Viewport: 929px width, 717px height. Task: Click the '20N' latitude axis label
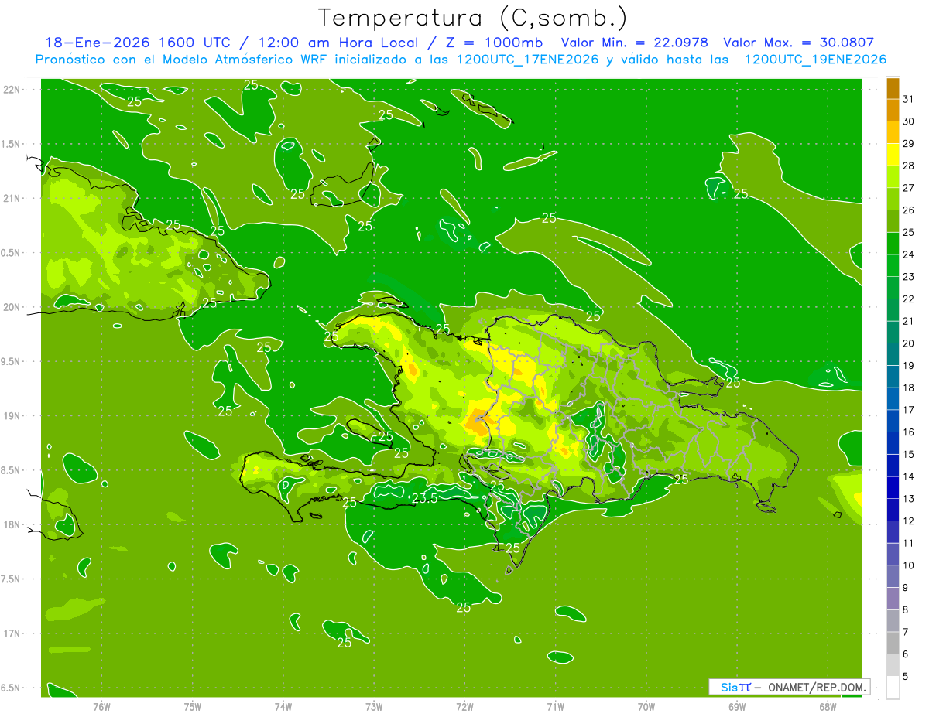click(11, 307)
